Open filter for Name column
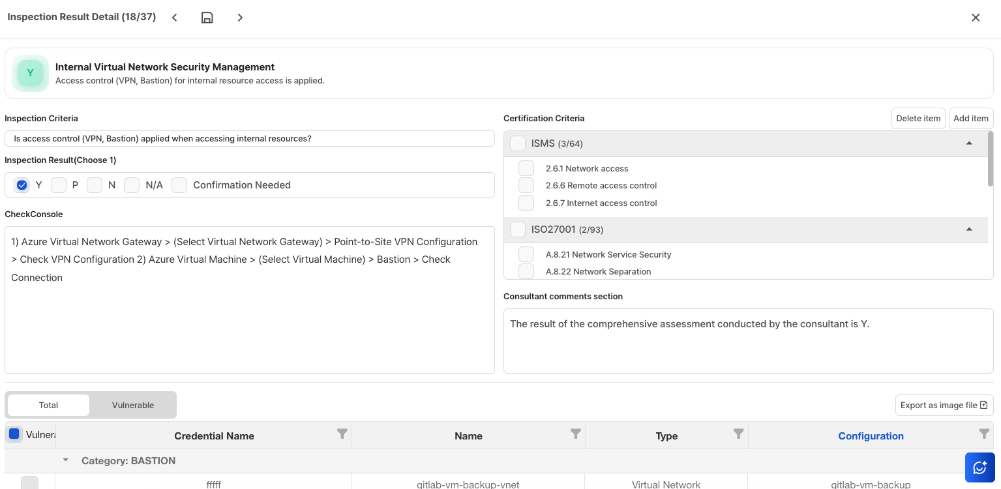 pos(575,434)
